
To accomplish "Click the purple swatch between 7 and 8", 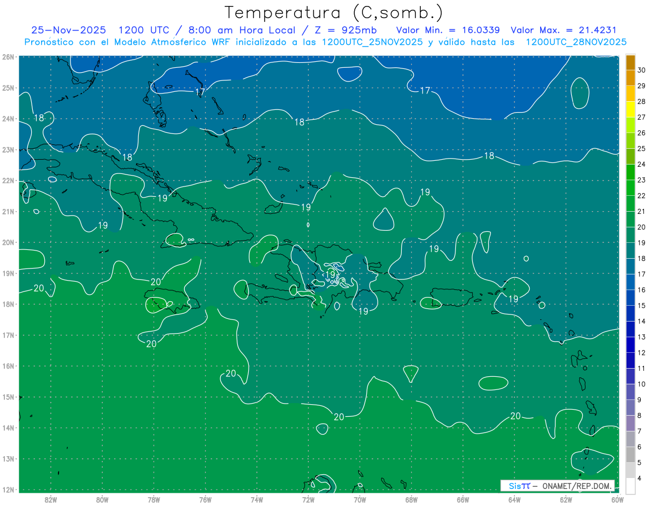I will tap(630, 423).
